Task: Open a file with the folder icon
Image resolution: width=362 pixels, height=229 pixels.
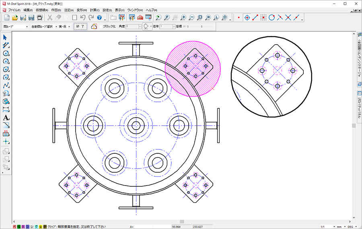Action: pos(14,18)
